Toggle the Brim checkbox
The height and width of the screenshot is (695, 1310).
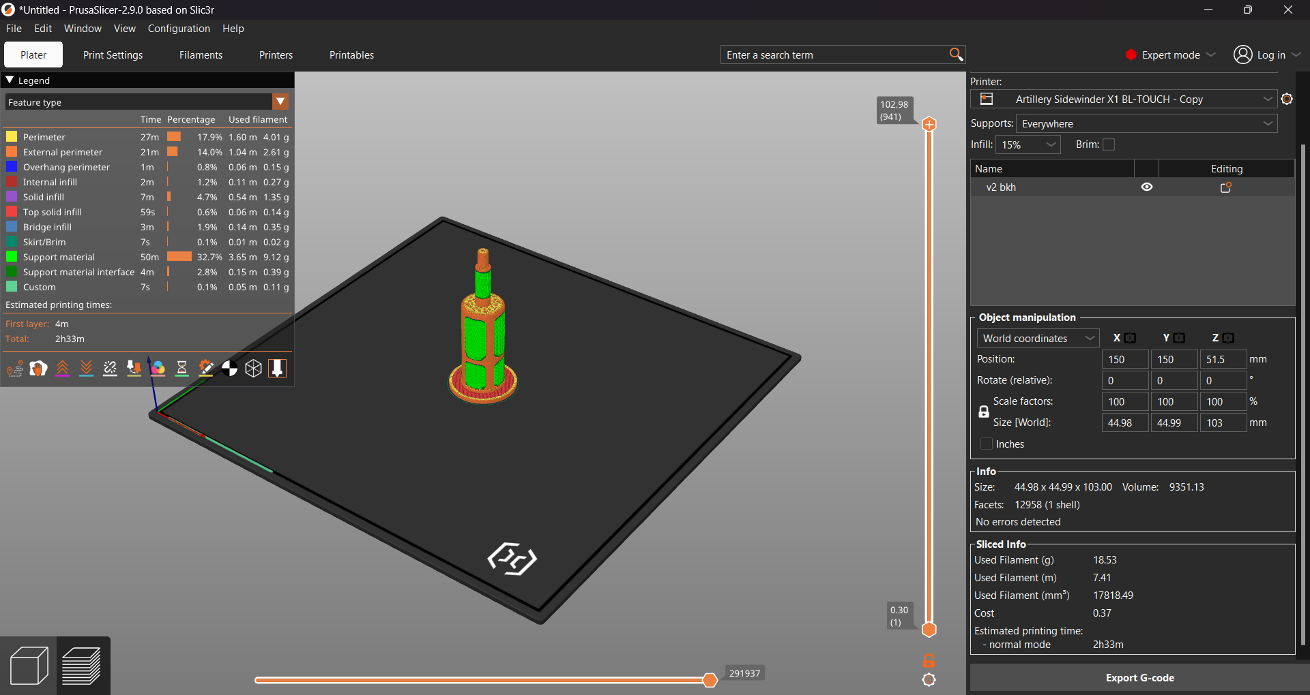click(1109, 144)
